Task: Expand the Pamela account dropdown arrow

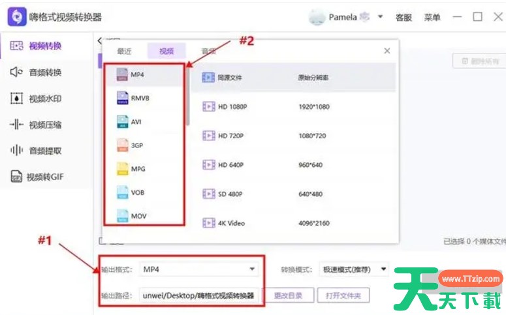Action: (x=381, y=17)
